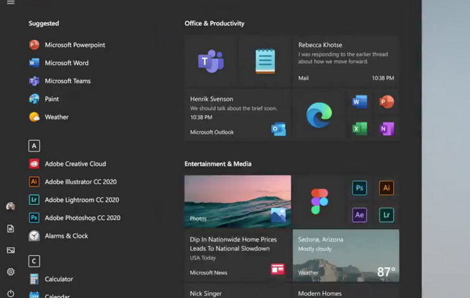Open the Figma tile
This screenshot has height=298, width=470.
pyautogui.click(x=319, y=202)
